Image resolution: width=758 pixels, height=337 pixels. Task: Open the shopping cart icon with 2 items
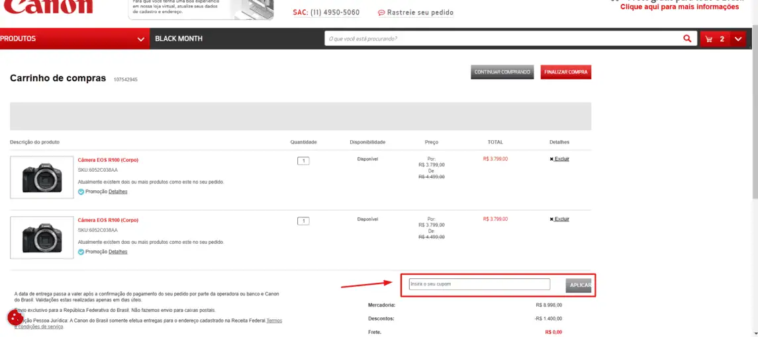click(x=715, y=39)
